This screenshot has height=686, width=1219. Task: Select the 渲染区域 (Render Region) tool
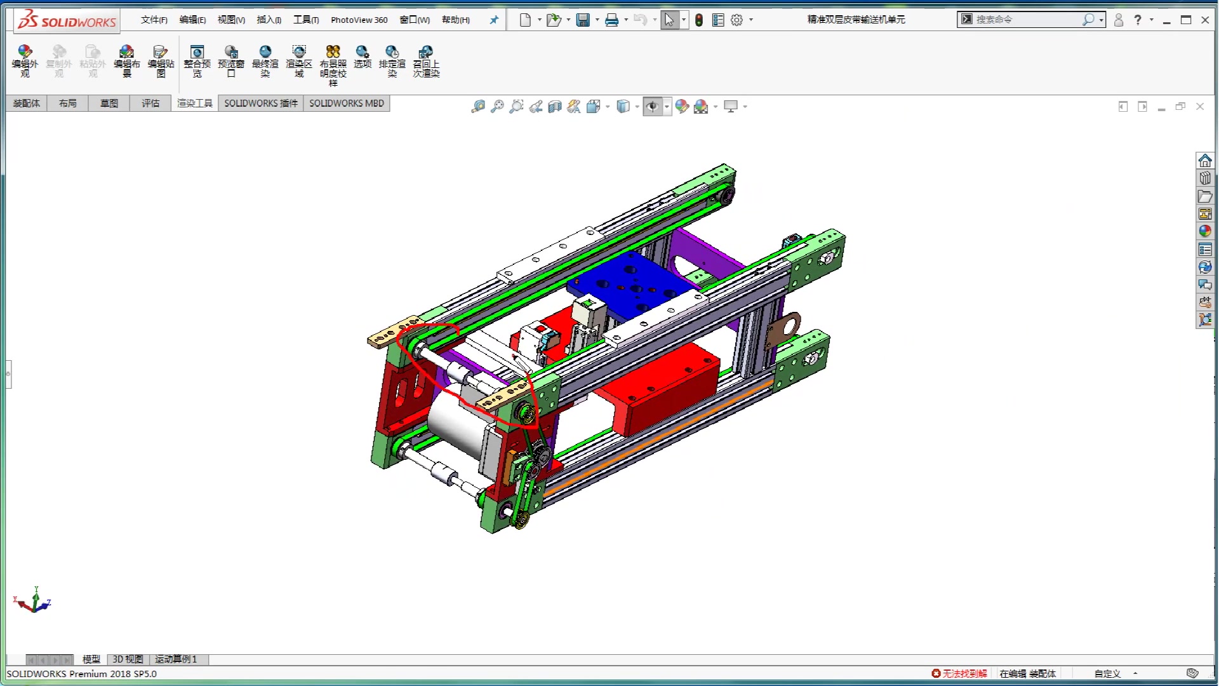[x=300, y=60]
